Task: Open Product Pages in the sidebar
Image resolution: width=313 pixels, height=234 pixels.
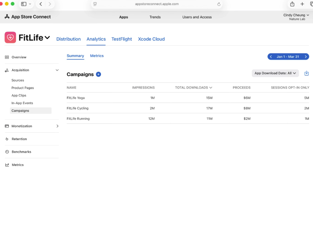Action: tap(22, 88)
